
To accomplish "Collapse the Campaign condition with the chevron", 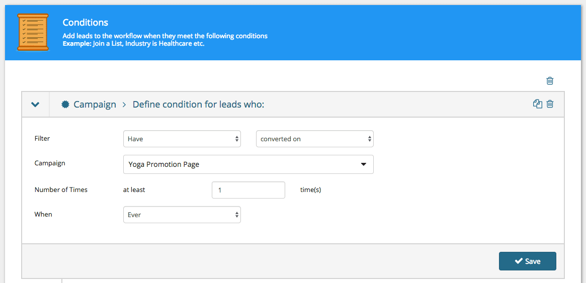I will (x=35, y=105).
